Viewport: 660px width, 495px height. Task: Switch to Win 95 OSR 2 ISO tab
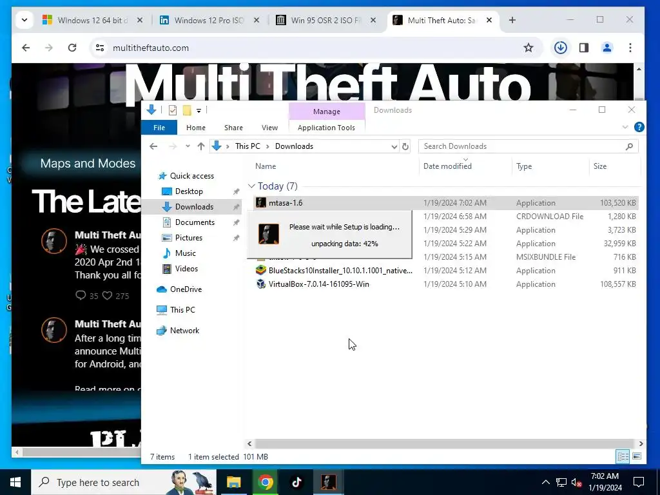326,20
